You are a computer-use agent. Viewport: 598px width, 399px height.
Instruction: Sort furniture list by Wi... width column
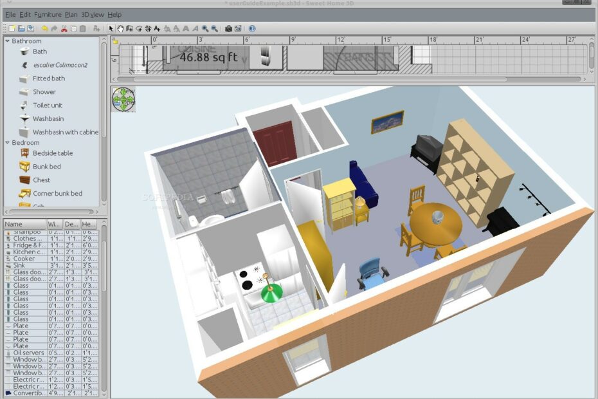click(55, 224)
